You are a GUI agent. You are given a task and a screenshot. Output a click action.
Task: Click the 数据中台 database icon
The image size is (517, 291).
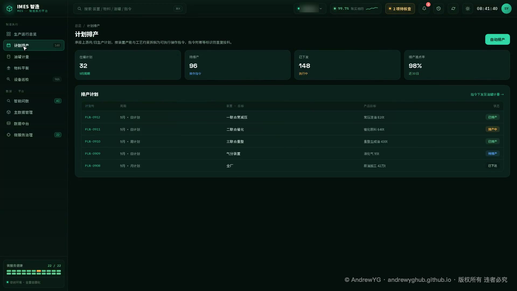[x=9, y=123]
